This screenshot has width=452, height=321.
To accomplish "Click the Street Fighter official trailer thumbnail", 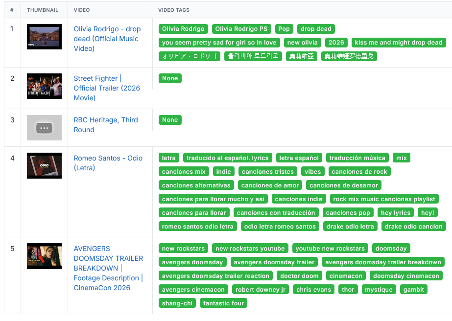I will click(x=44, y=86).
